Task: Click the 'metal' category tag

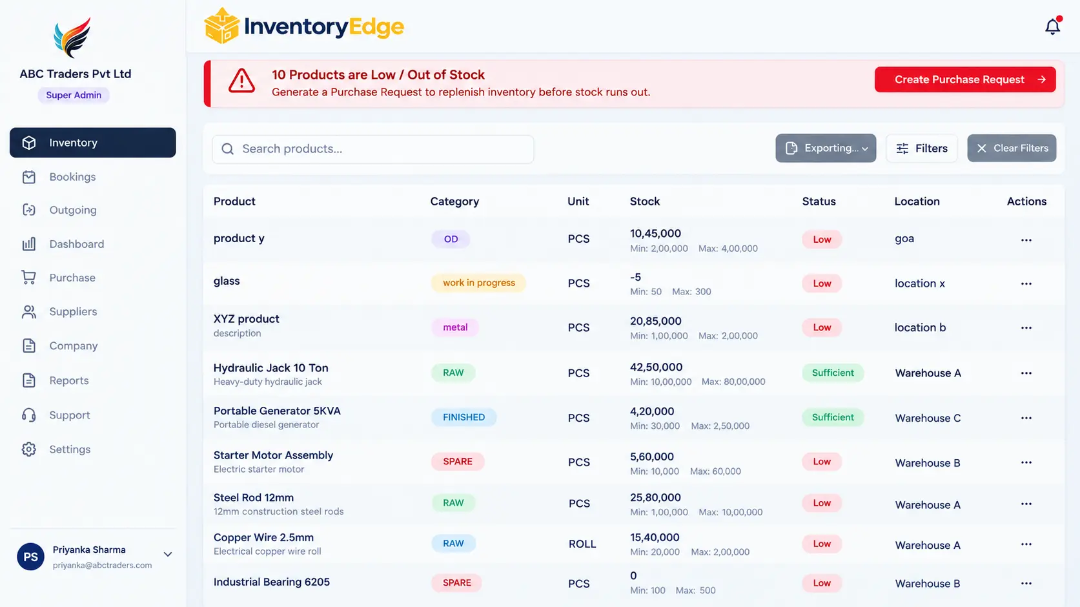Action: click(455, 327)
